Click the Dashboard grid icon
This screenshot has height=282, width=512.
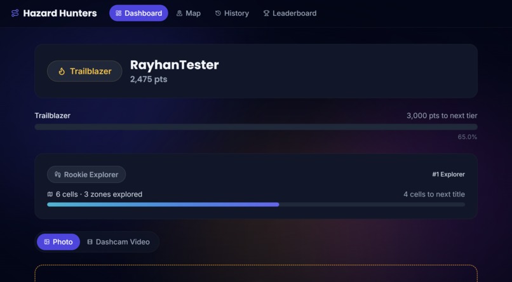(x=119, y=13)
